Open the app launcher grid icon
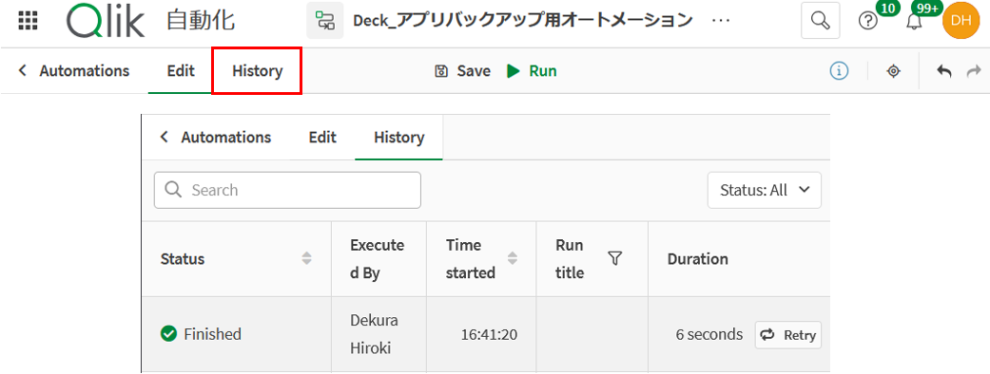 (x=29, y=21)
